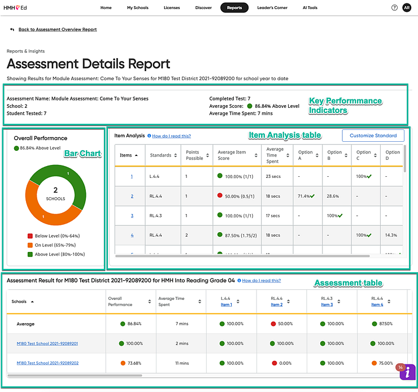Sort Item Analysis by Items column
Viewport: 418px width, 392px height.
tap(136, 155)
